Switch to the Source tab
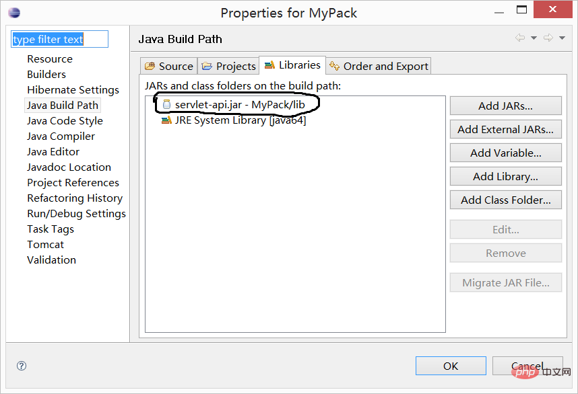The width and height of the screenshot is (578, 394). tap(169, 66)
